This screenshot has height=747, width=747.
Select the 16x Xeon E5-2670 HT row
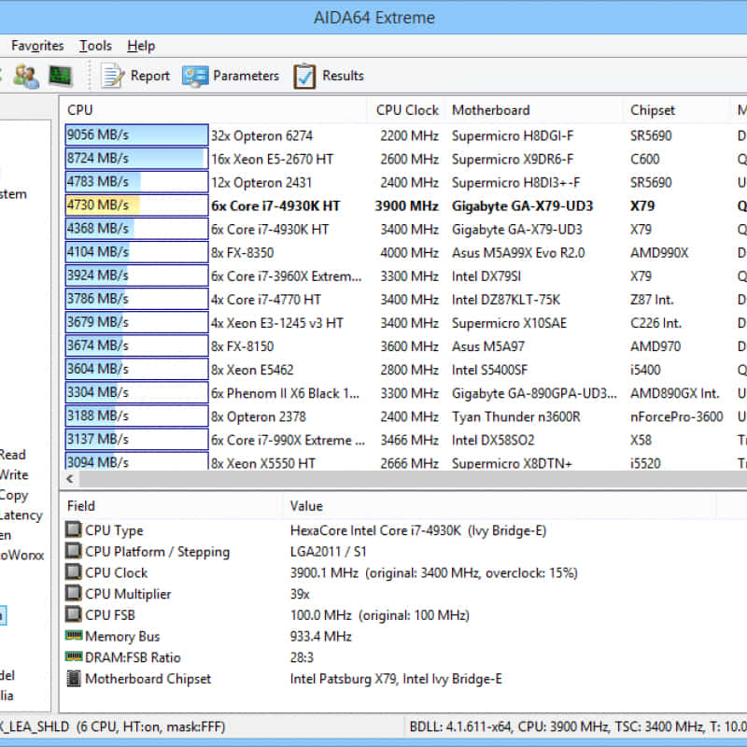(405, 159)
